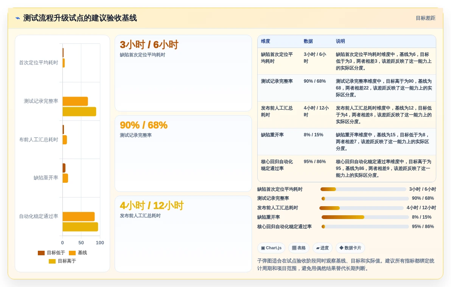This screenshot has height=287, width=451.
Task: Select the 数据卡片 tag chip
Action: click(x=350, y=248)
